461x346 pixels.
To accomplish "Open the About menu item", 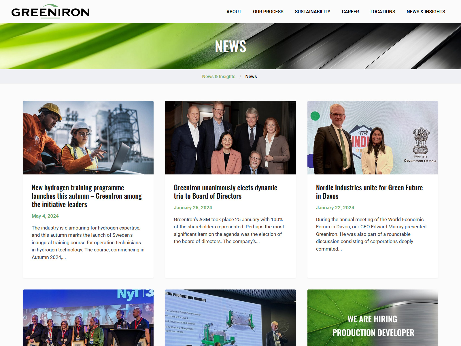I will tap(234, 12).
